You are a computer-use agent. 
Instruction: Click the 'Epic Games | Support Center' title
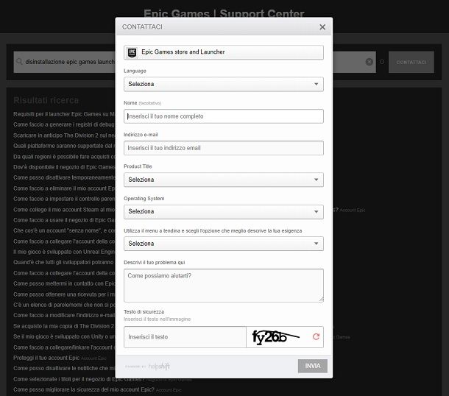[x=224, y=13]
